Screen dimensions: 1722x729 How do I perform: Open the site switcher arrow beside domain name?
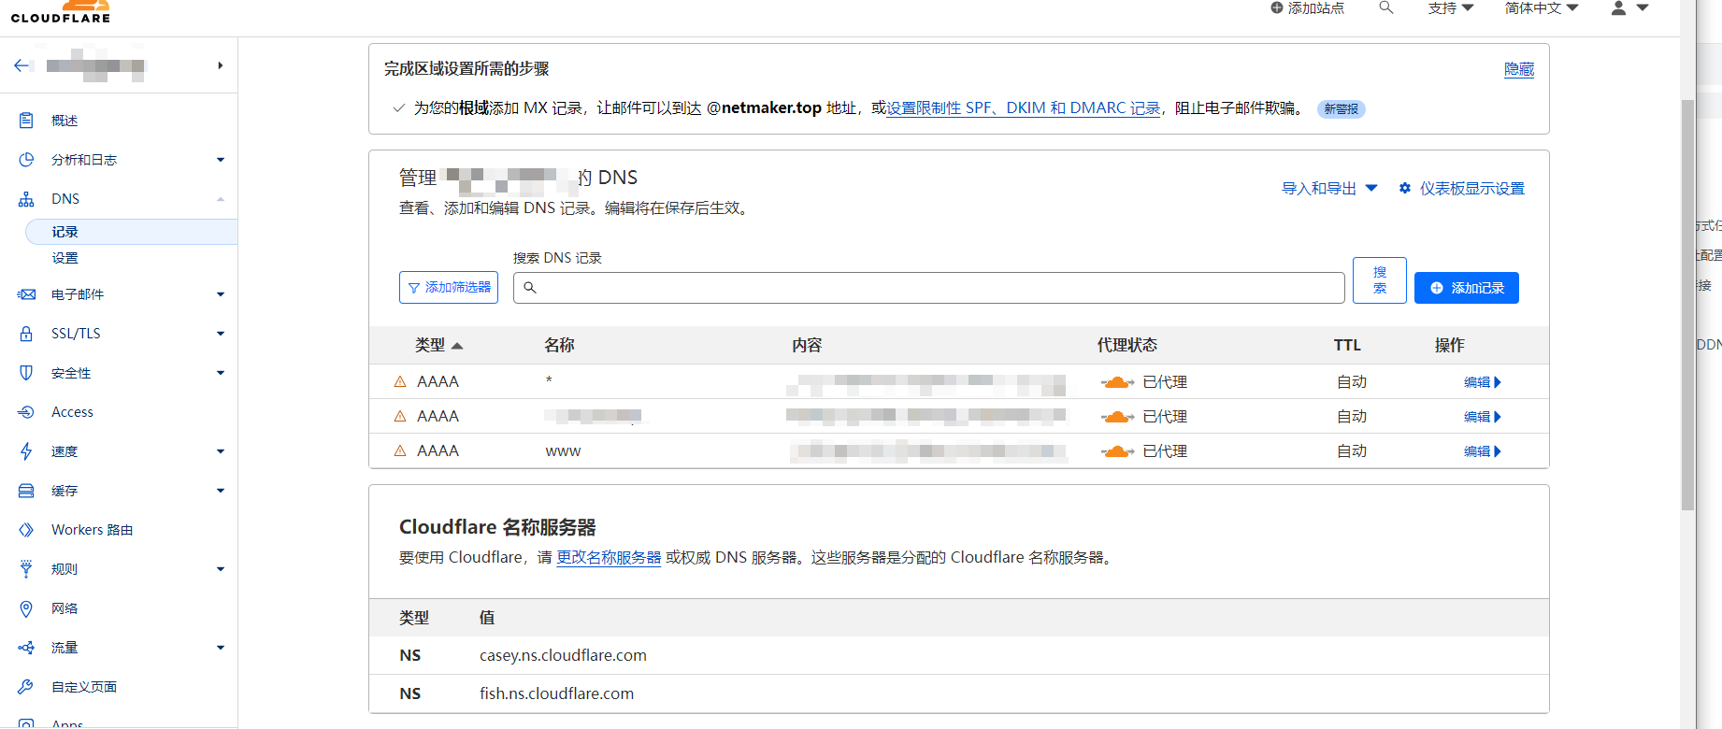(220, 65)
